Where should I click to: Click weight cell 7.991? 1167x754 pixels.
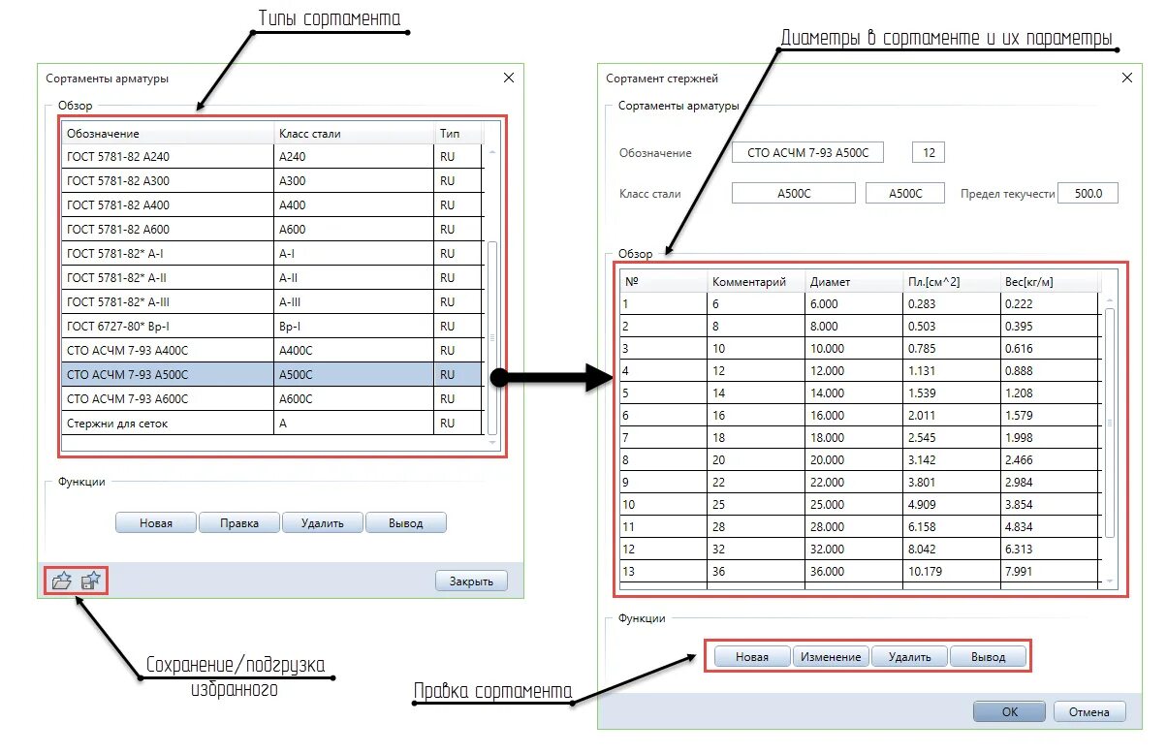point(1051,572)
